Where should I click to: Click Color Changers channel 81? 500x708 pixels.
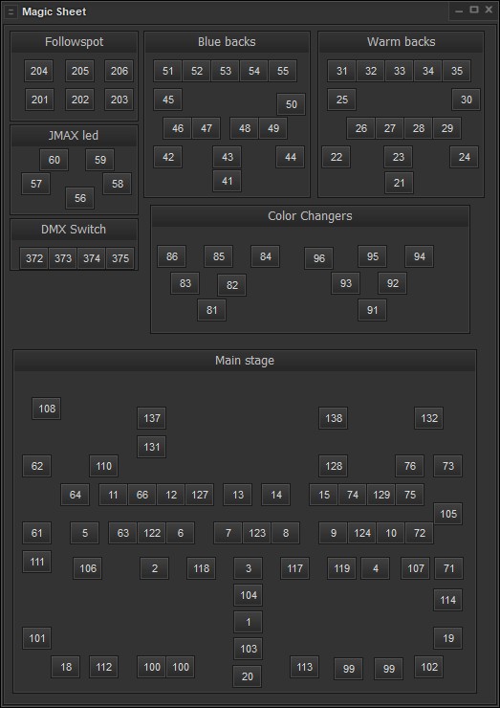coord(211,310)
